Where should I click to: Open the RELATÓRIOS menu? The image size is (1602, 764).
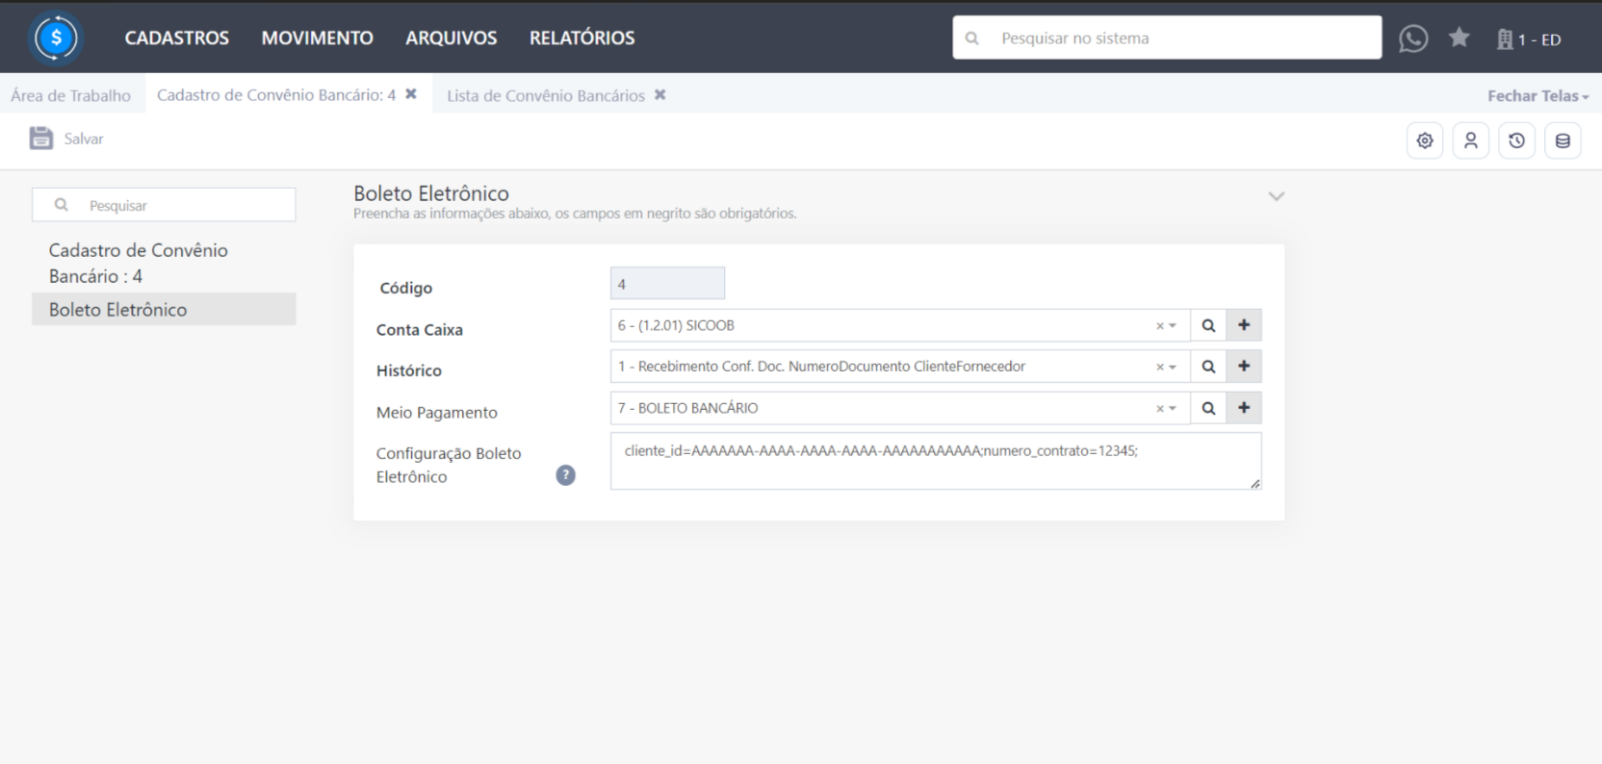582,38
